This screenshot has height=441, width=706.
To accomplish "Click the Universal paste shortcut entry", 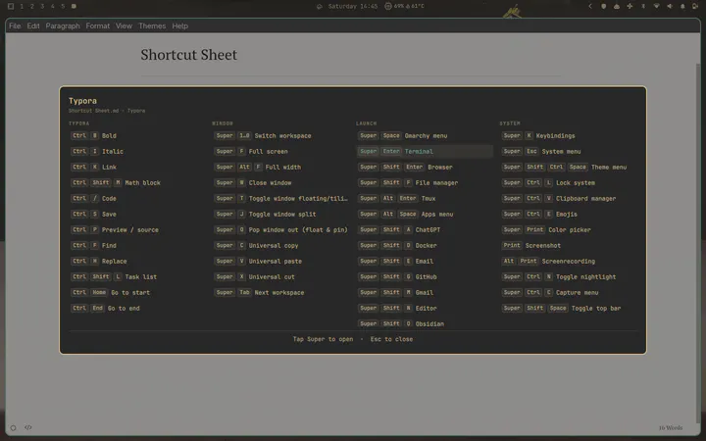I will tap(259, 262).
